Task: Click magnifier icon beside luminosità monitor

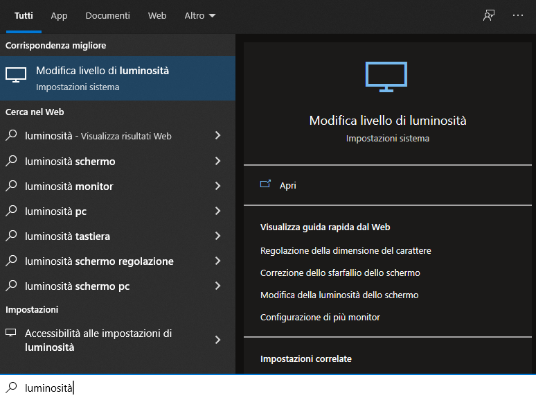Action: (11, 186)
